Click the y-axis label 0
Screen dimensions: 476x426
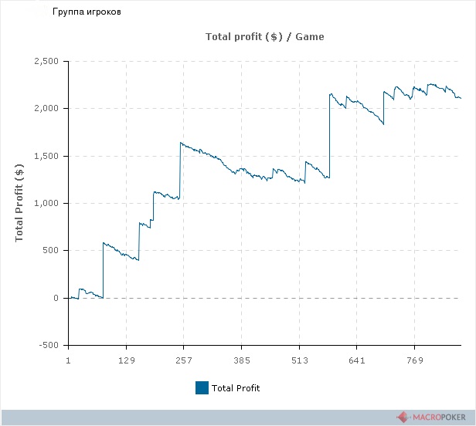56,298
